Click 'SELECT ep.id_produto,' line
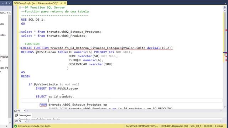 click(55, 96)
